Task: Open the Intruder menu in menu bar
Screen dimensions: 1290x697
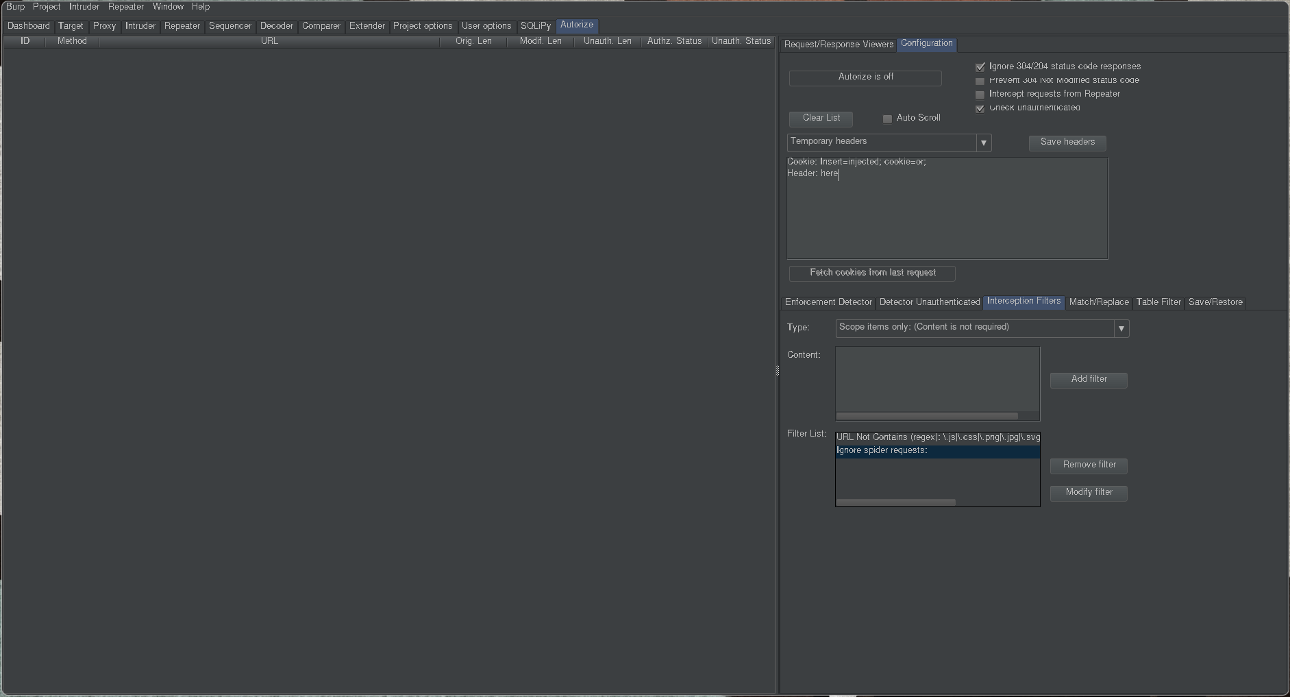Action: 84,7
